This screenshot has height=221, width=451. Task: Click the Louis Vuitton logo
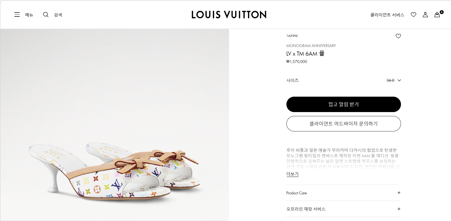coord(229,15)
